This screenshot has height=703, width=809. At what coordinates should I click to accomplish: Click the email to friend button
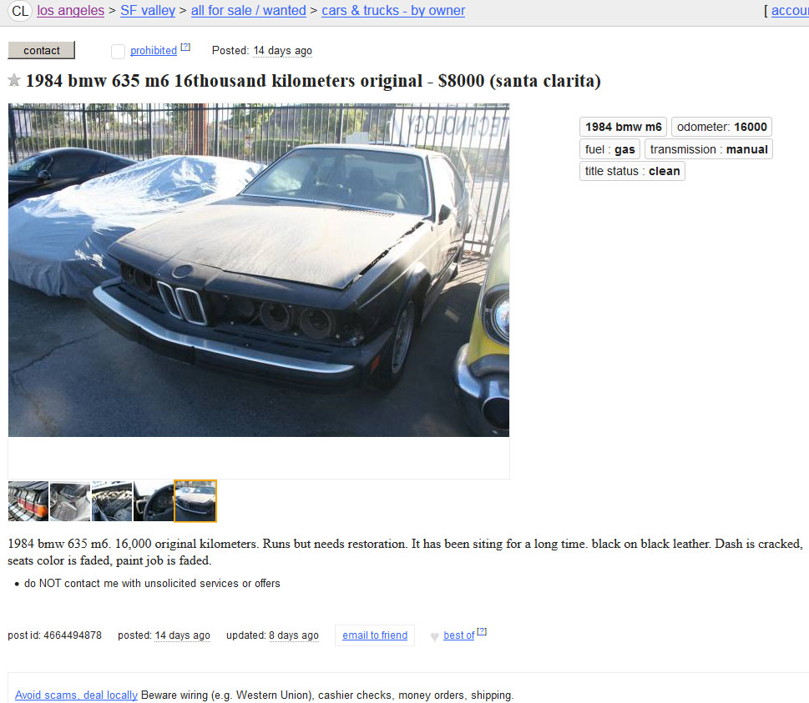click(375, 635)
